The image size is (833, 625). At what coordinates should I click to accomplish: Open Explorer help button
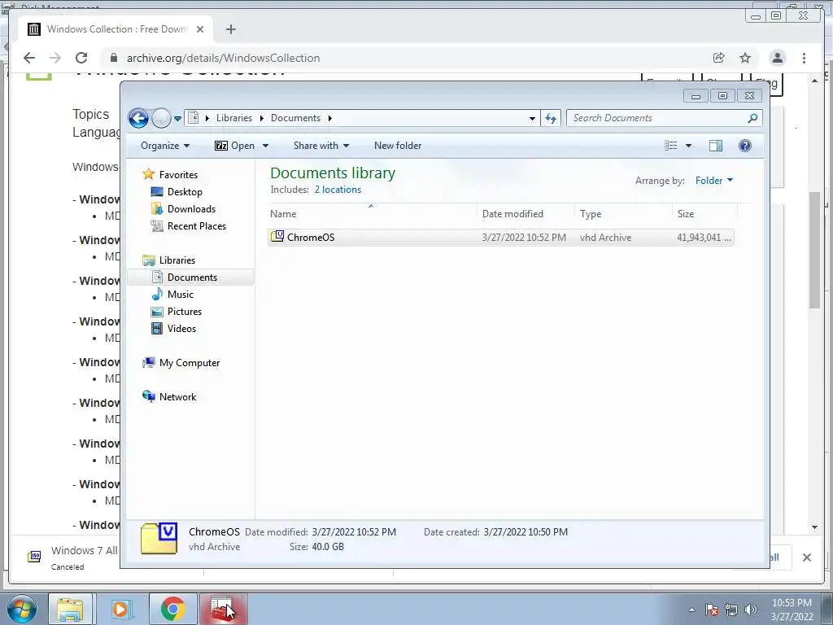(x=745, y=146)
